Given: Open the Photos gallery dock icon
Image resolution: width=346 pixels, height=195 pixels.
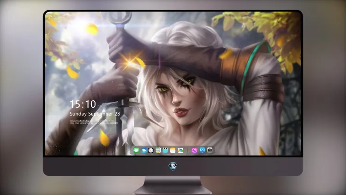Looking at the screenshot, I should (180, 151).
